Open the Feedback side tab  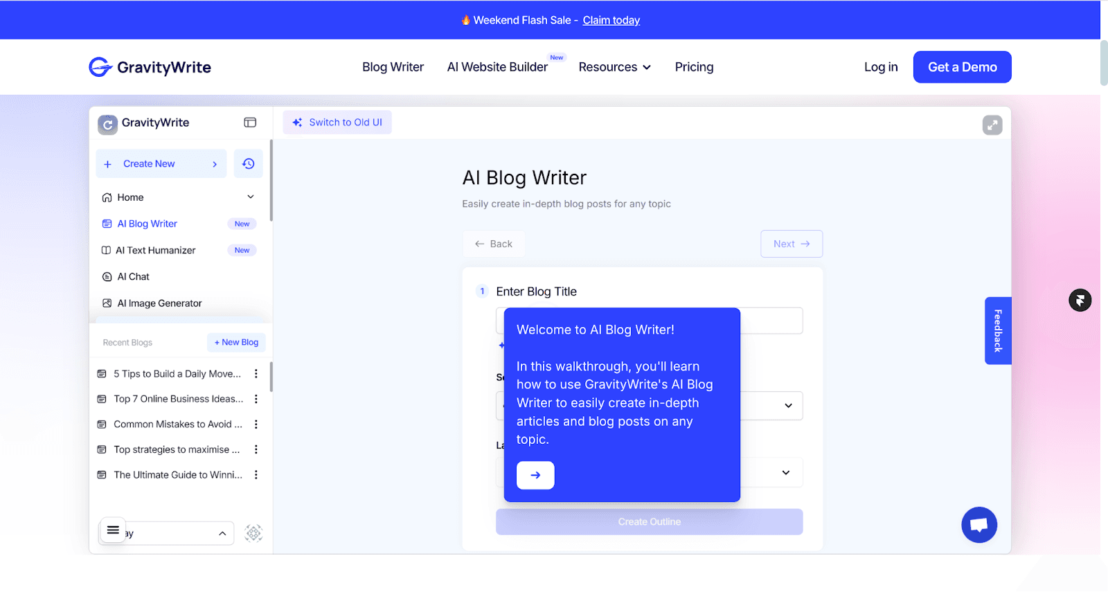click(x=998, y=331)
